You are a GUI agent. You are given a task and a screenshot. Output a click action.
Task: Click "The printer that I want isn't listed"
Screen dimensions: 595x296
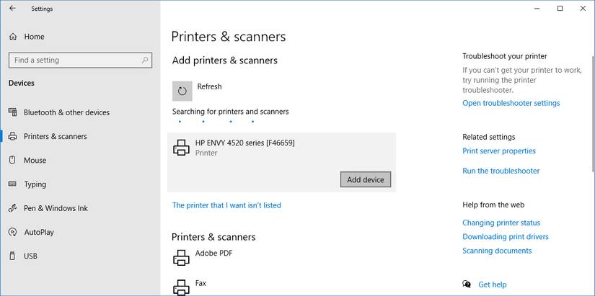pos(226,205)
